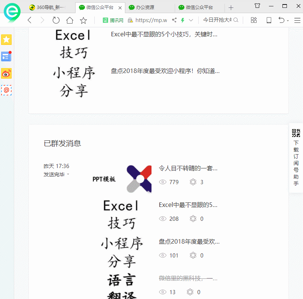Screen dimensions: 303x299
Task: Click the browser home icon
Action: pos(70,20)
